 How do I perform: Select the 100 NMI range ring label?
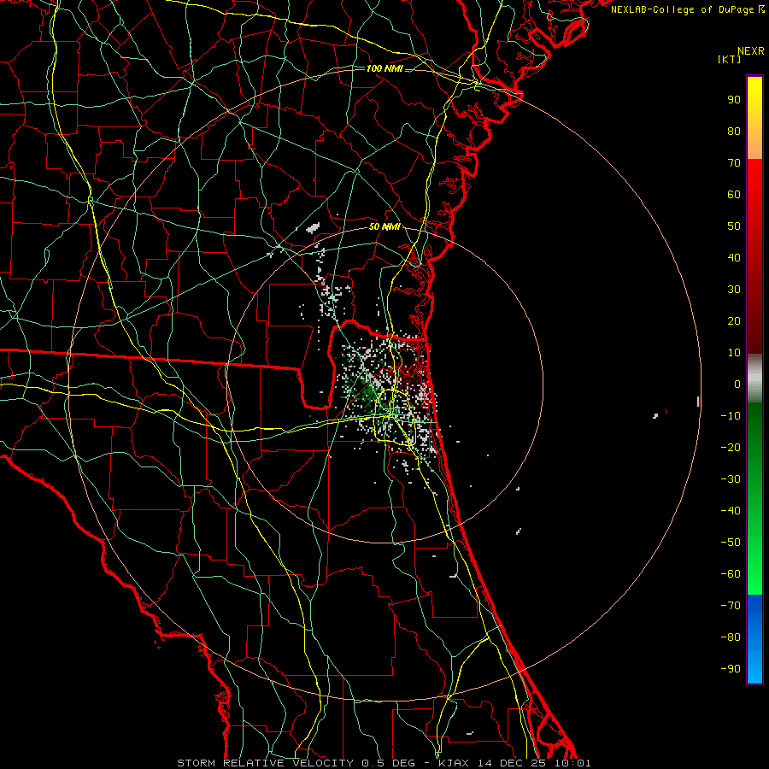click(x=384, y=68)
